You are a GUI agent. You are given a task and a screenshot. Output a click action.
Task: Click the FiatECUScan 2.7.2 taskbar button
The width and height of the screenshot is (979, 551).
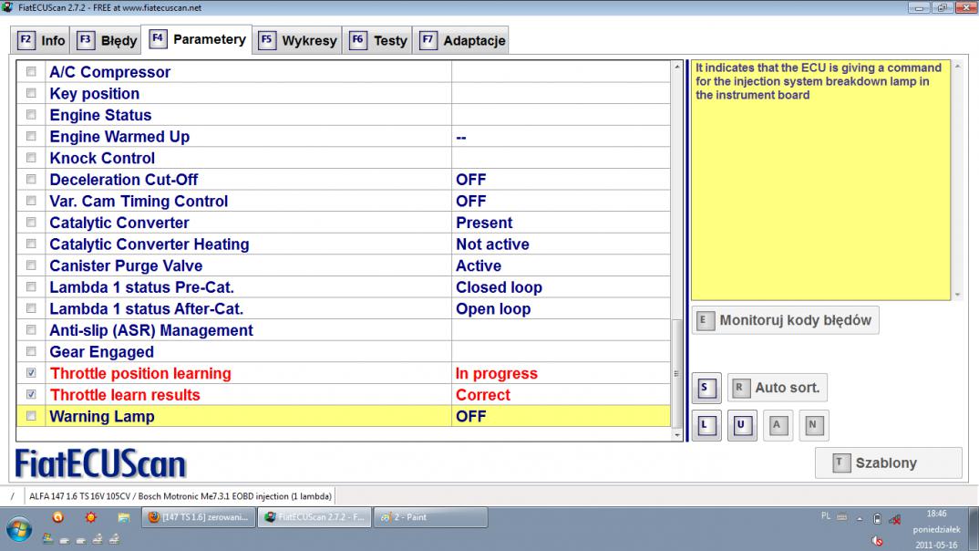(x=314, y=517)
